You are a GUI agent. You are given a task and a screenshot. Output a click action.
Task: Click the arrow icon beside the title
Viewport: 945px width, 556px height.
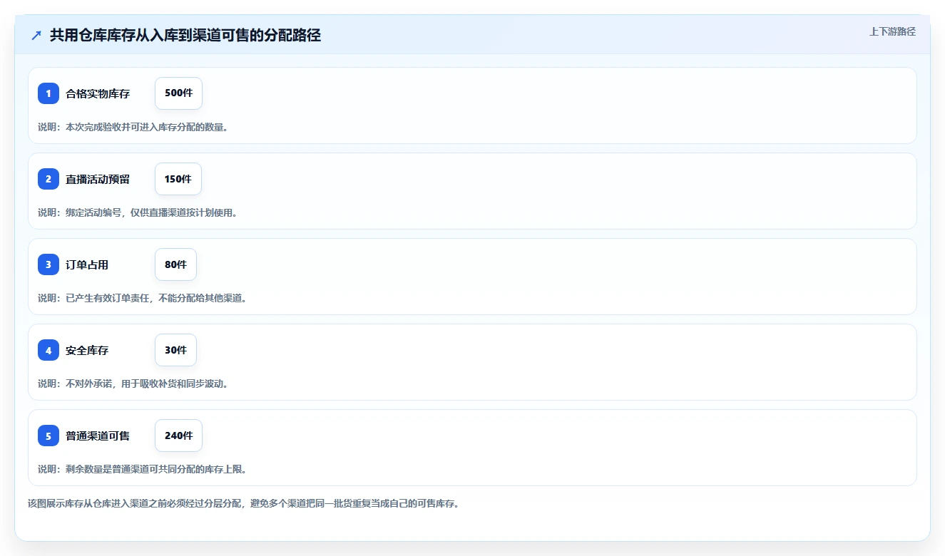pos(36,35)
